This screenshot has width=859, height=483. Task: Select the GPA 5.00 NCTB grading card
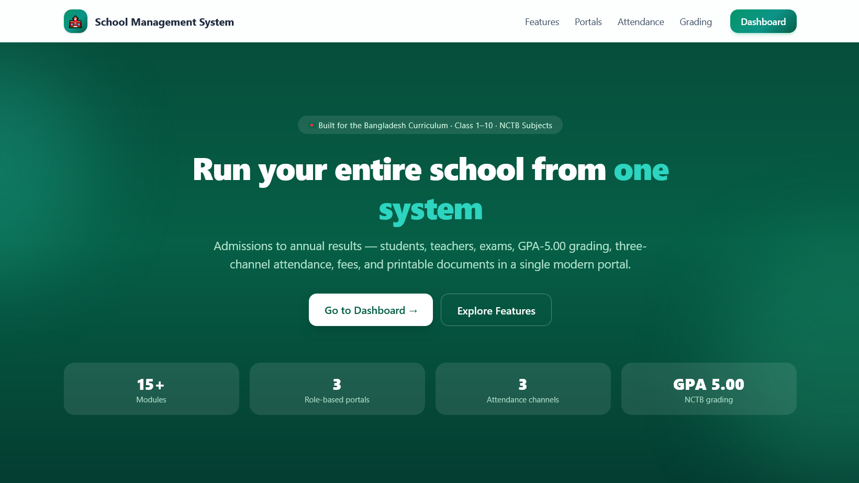click(709, 389)
